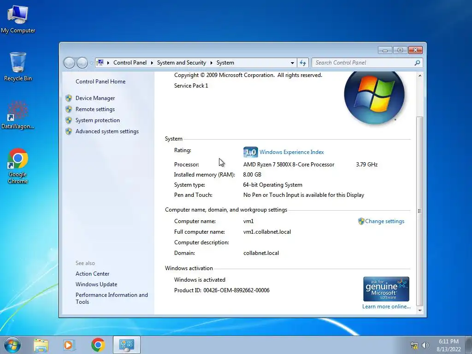Viewport: 472px width, 354px height.
Task: Open Control Panel Home
Action: [x=100, y=82]
